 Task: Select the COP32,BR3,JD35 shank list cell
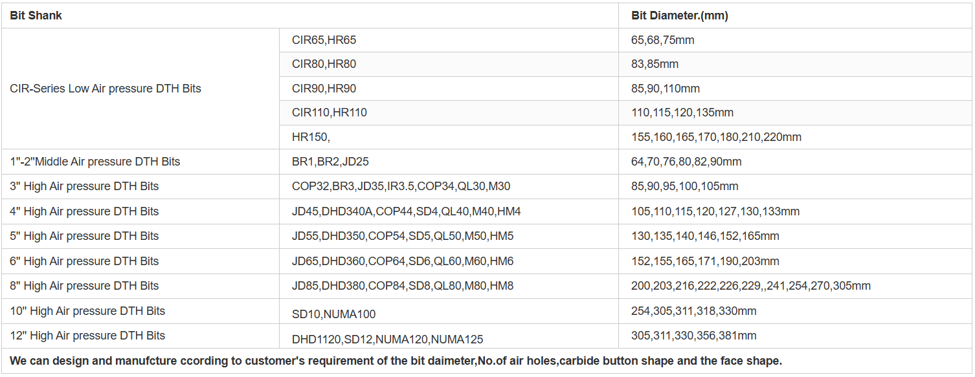[x=401, y=186]
